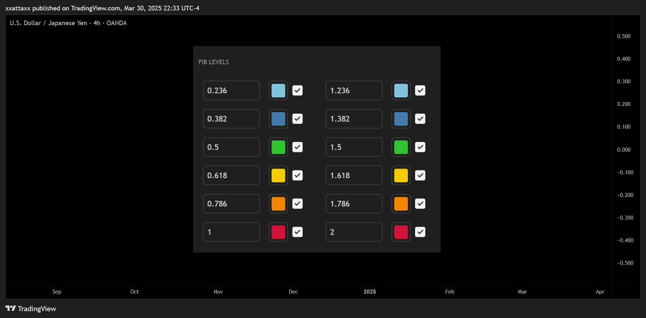Viewport: 646px width, 318px height.
Task: Disable the 0.786 level checkbox
Action: pyautogui.click(x=297, y=204)
